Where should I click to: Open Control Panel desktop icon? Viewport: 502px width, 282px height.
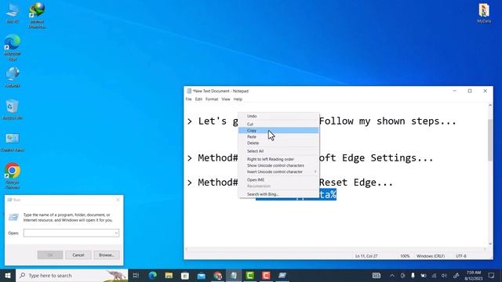pos(13,142)
